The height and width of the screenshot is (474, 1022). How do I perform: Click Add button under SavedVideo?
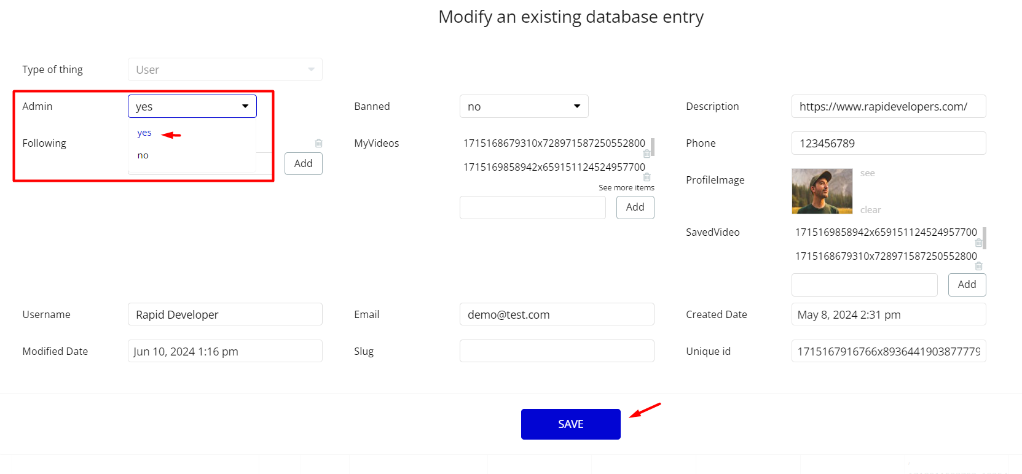(967, 285)
